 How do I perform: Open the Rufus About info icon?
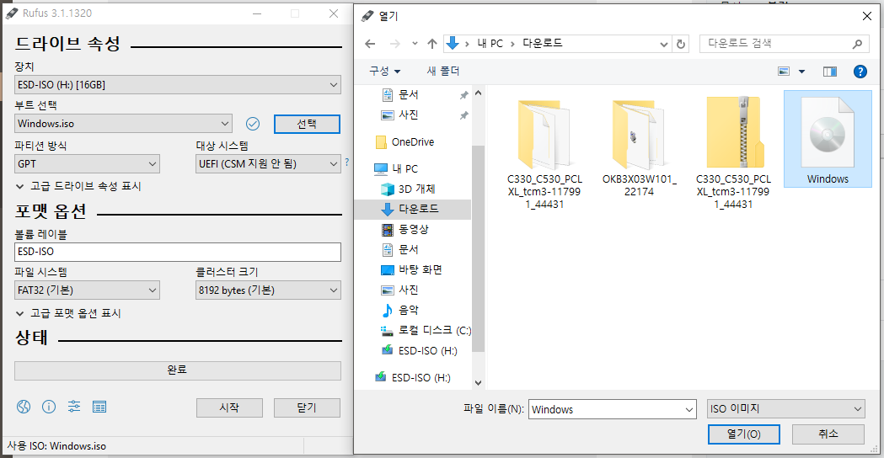click(x=49, y=407)
